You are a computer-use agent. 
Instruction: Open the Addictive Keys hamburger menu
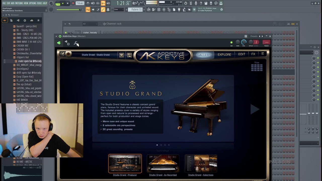tap(262, 54)
